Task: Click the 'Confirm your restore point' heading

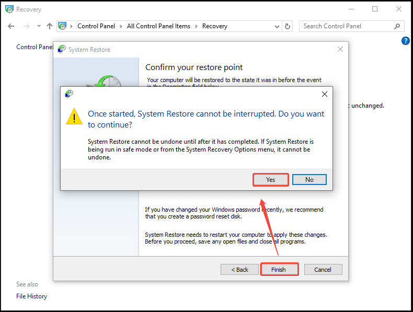Action: (x=194, y=67)
